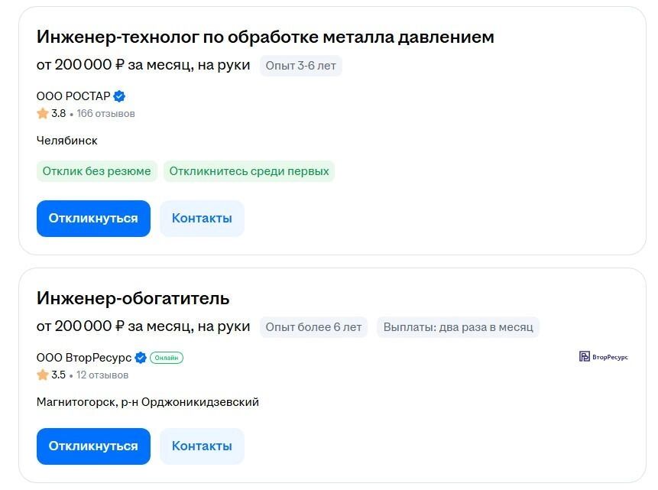Click star rating icon showing 3.5
The image size is (658, 490).
(43, 375)
